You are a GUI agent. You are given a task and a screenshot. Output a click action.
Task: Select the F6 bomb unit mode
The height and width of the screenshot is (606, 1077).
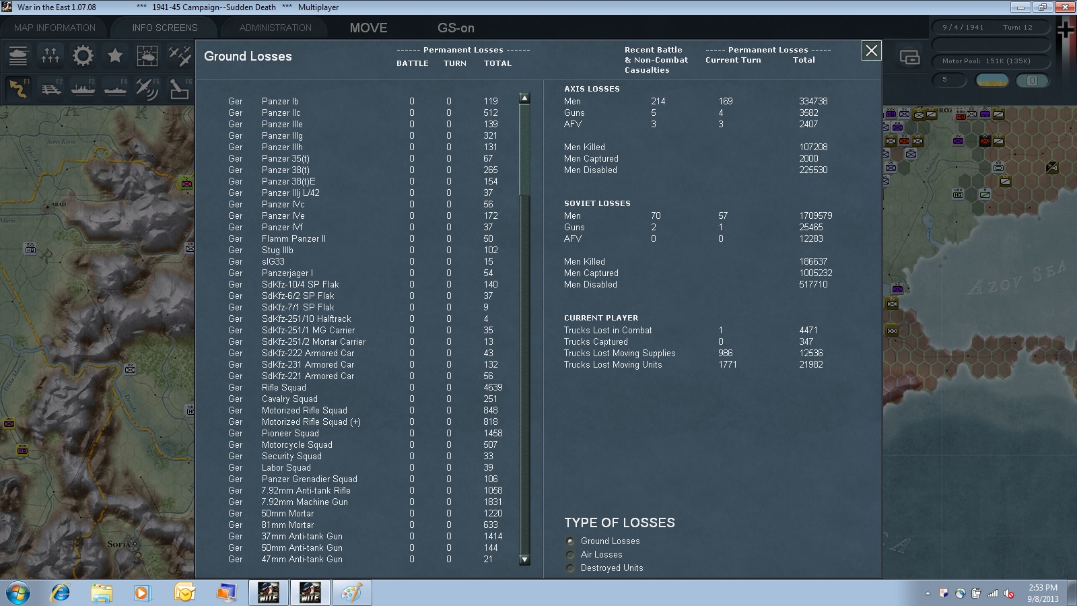pos(180,89)
